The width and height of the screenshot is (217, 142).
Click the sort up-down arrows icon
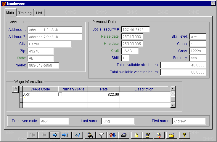[113, 135]
